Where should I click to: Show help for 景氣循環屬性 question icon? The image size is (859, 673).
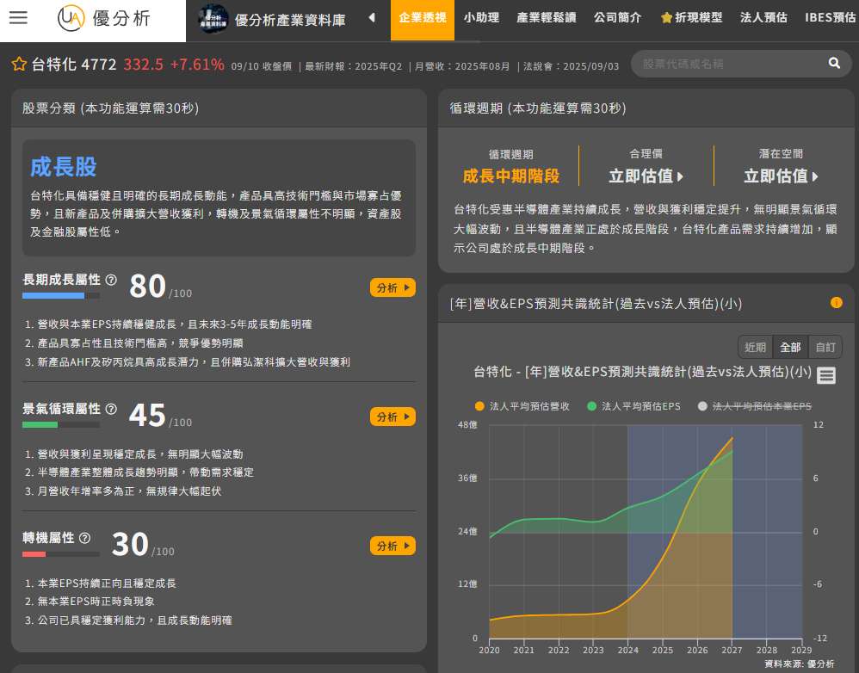coord(111,409)
